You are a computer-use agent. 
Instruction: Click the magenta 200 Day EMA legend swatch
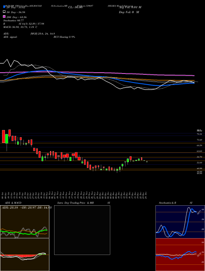click(x=4, y=16)
